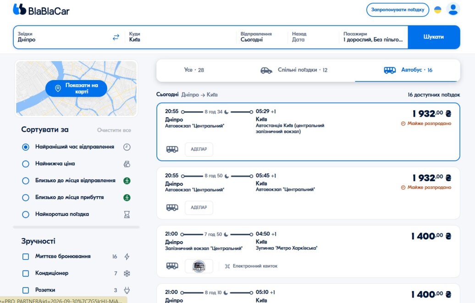Image resolution: width=475 pixels, height=303 pixels.
Task: Click Показати на карті button
Action: point(76,89)
